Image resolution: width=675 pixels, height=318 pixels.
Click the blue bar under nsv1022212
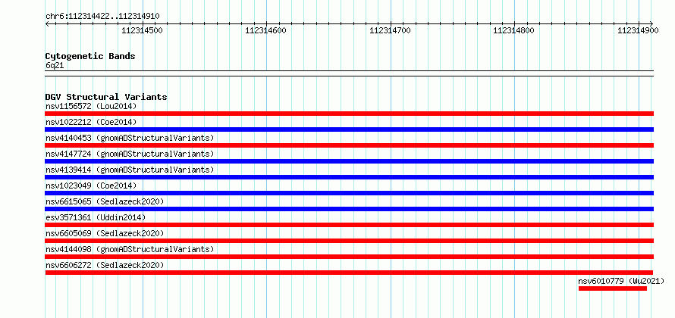(x=350, y=129)
